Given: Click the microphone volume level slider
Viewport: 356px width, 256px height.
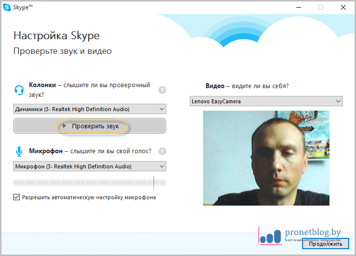Looking at the screenshot, I should [x=90, y=183].
